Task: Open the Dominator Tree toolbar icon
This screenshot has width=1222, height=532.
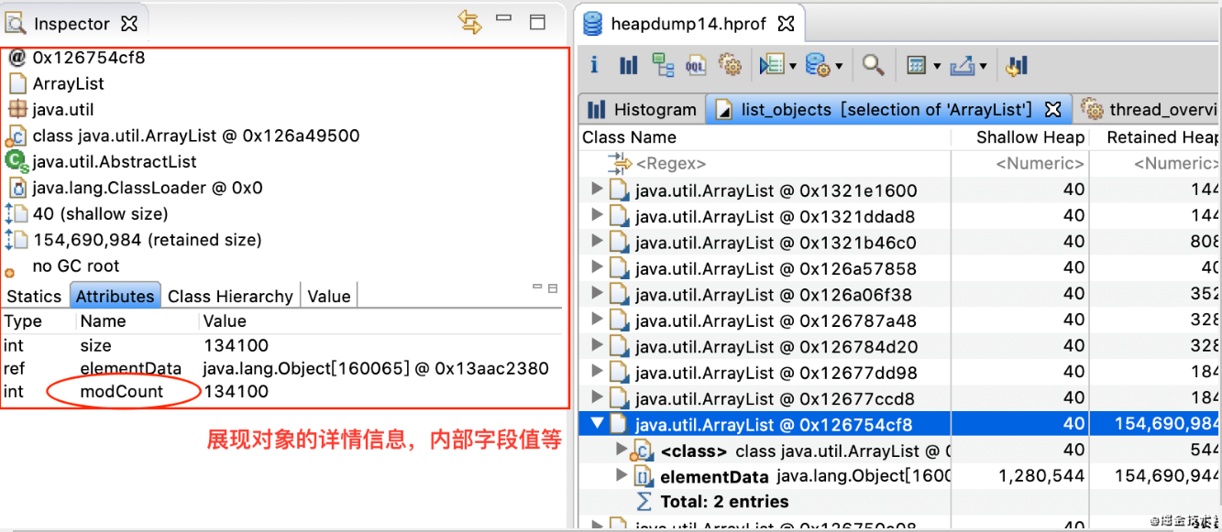Action: point(663,65)
